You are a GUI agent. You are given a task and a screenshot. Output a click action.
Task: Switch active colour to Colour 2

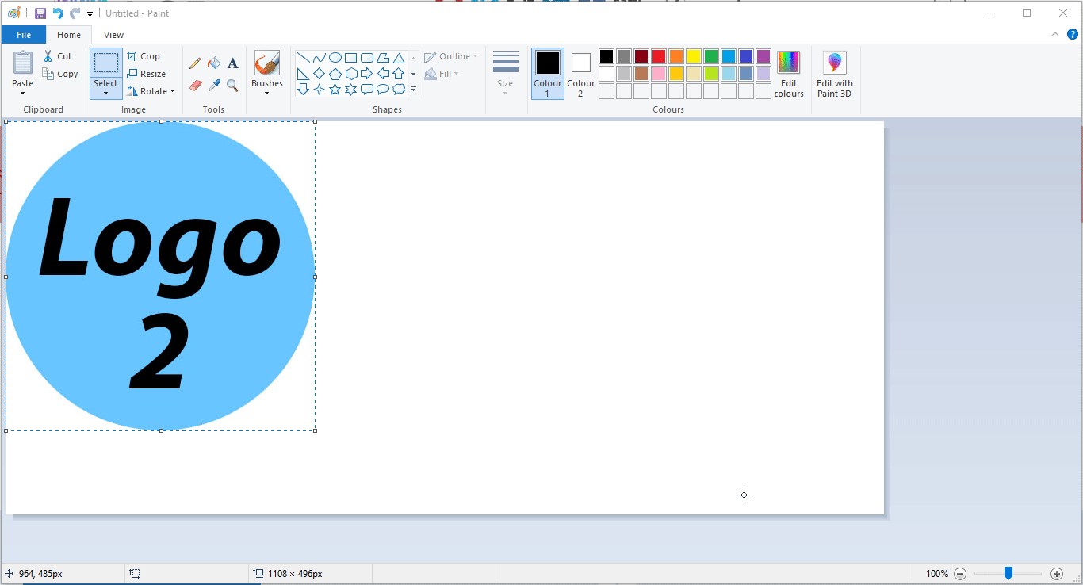[x=580, y=74]
